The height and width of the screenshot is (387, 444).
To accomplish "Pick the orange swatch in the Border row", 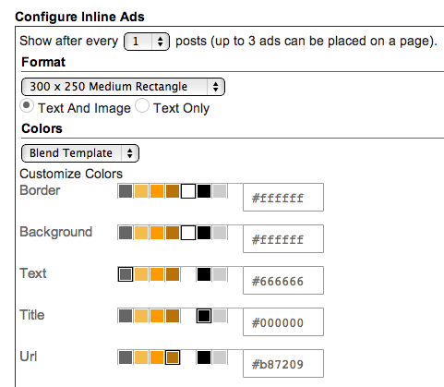I will coord(157,191).
